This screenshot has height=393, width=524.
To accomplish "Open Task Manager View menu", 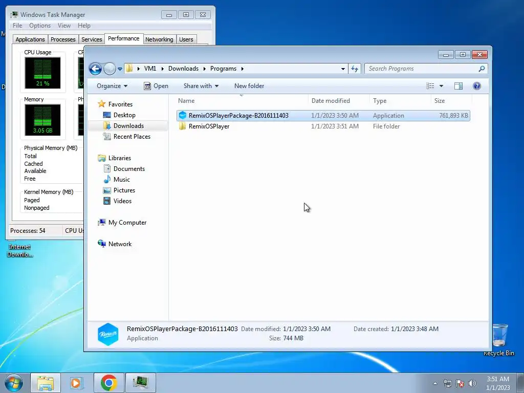I will 64,26.
